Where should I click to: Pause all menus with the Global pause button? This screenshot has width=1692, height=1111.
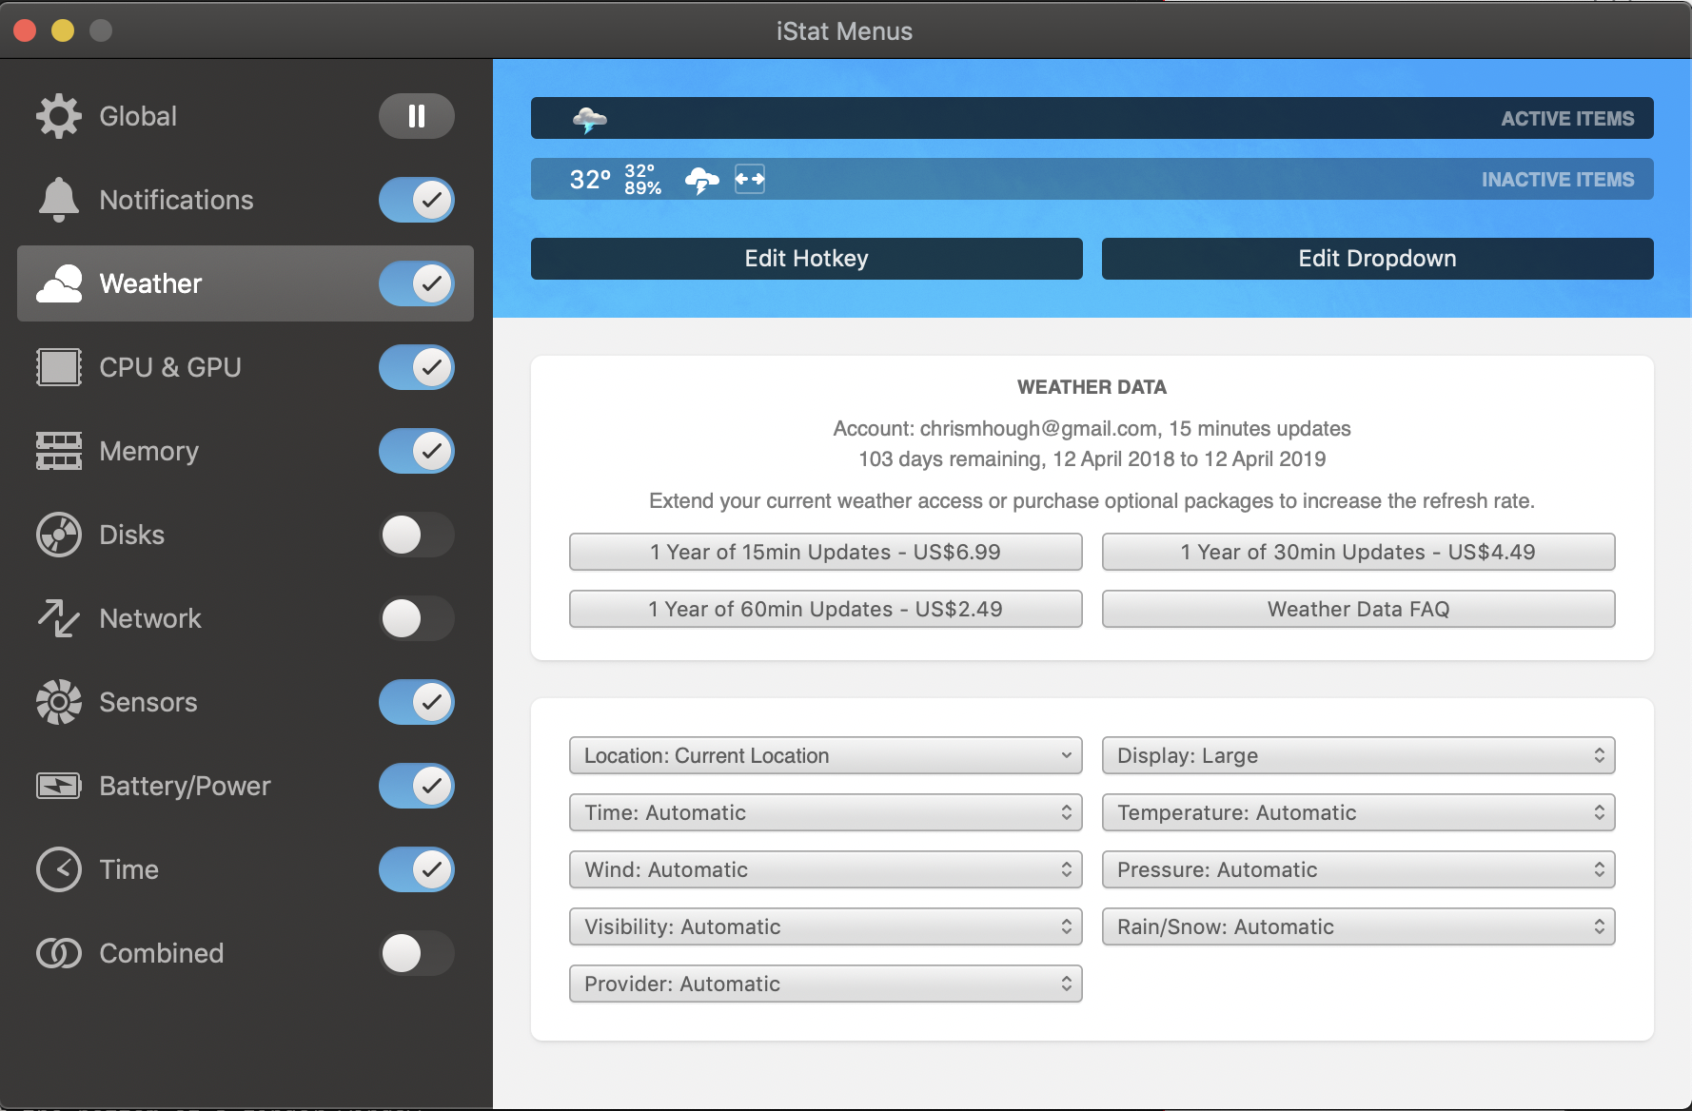pyautogui.click(x=417, y=116)
